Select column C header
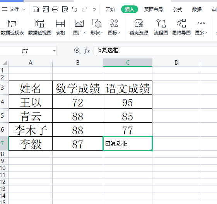217x204 pixels. 128,63
